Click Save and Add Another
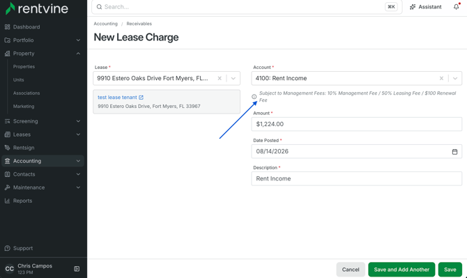Viewport: 467px width, 278px height. (x=401, y=270)
